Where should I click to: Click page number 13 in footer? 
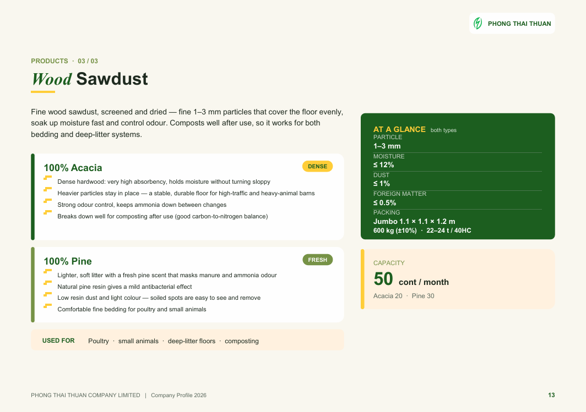click(x=551, y=395)
